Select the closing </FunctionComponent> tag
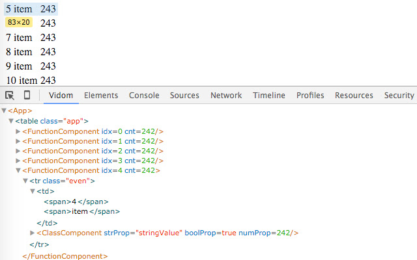 pyautogui.click(x=65, y=256)
